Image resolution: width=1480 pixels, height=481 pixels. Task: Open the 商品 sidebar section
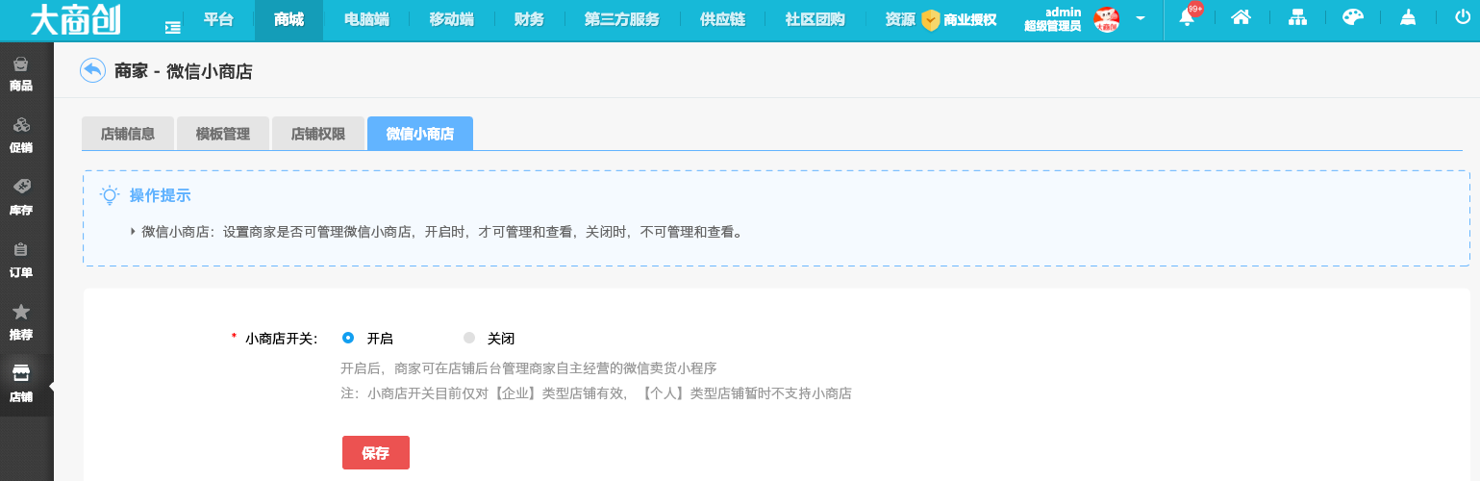point(21,74)
